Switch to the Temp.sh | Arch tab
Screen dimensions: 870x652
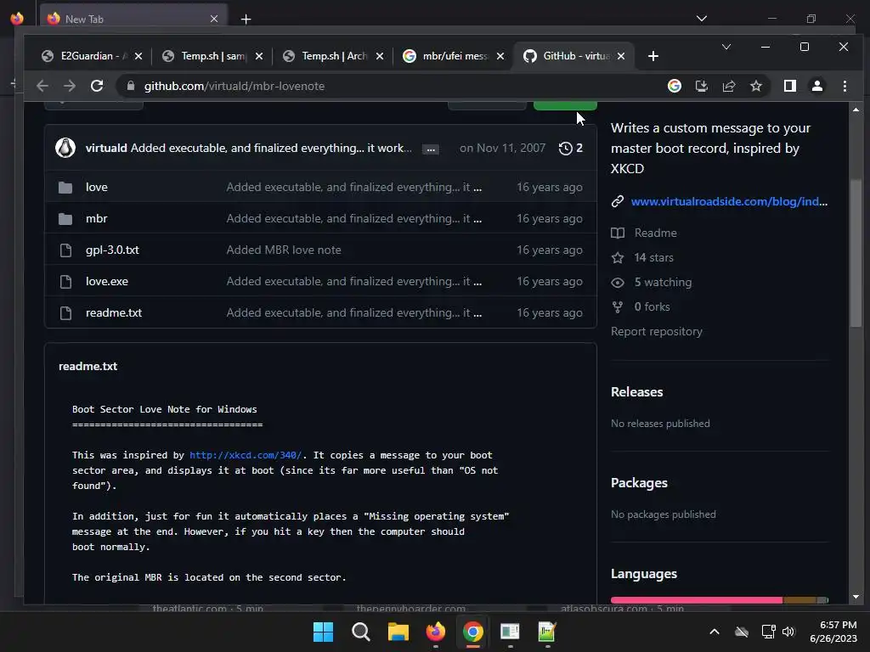pyautogui.click(x=333, y=56)
